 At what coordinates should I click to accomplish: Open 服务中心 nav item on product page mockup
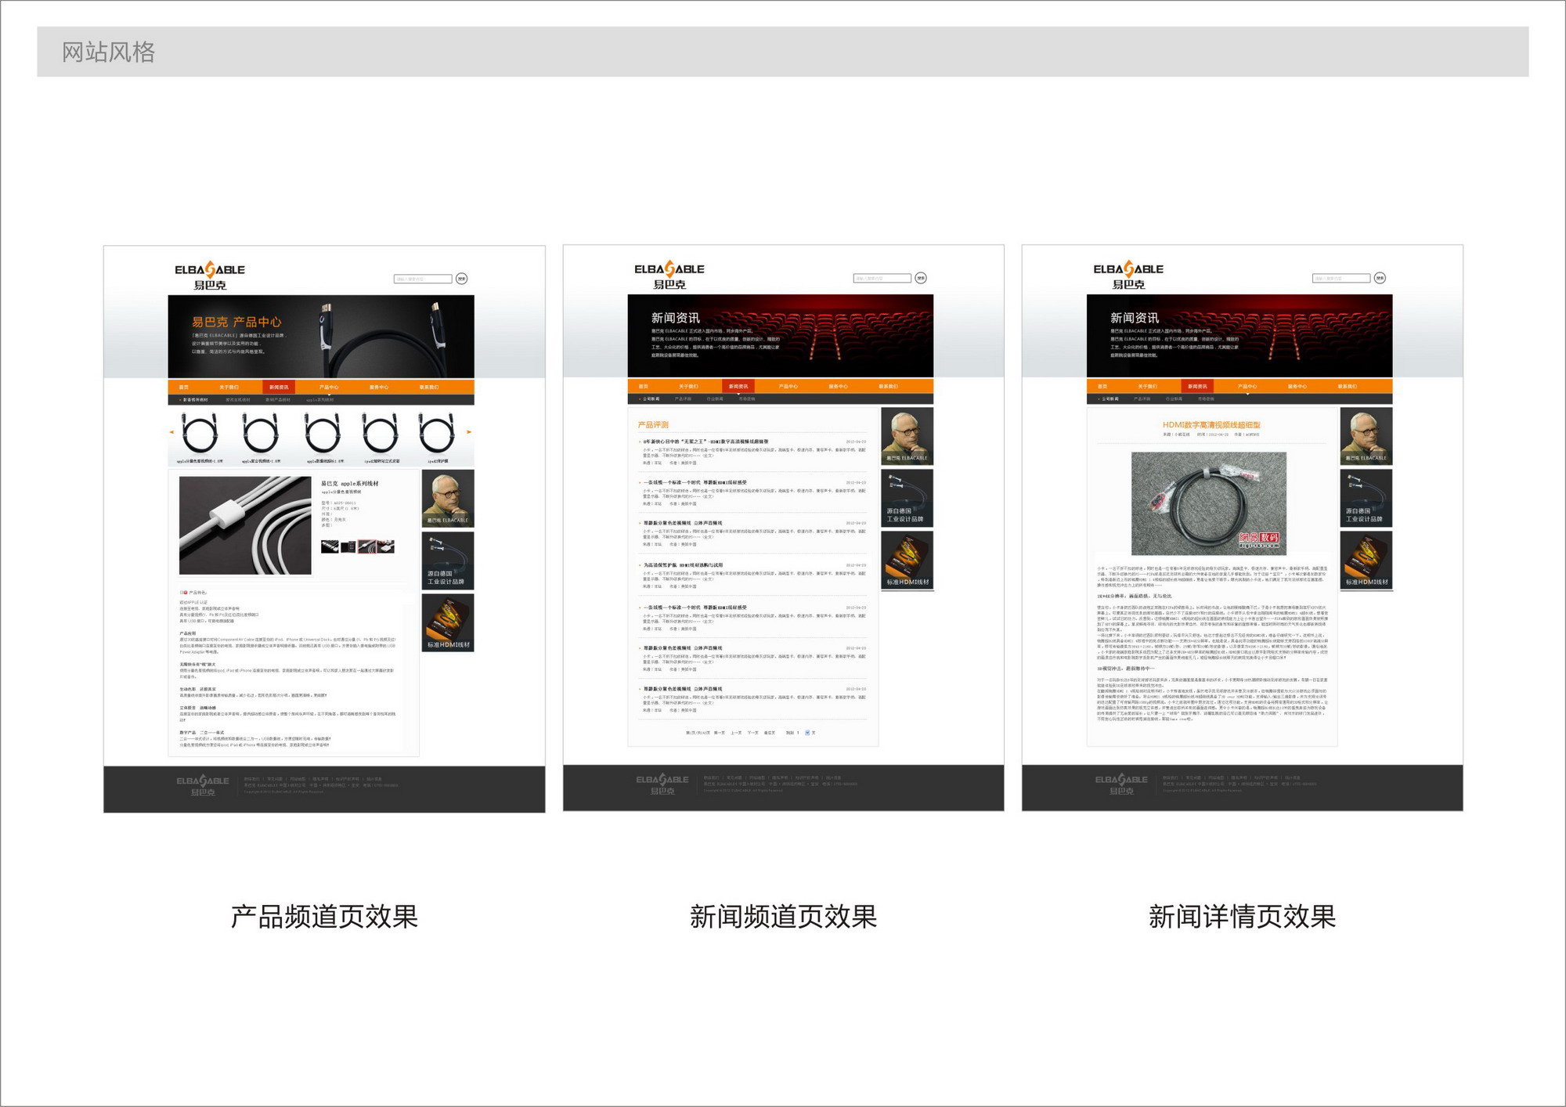pyautogui.click(x=379, y=388)
